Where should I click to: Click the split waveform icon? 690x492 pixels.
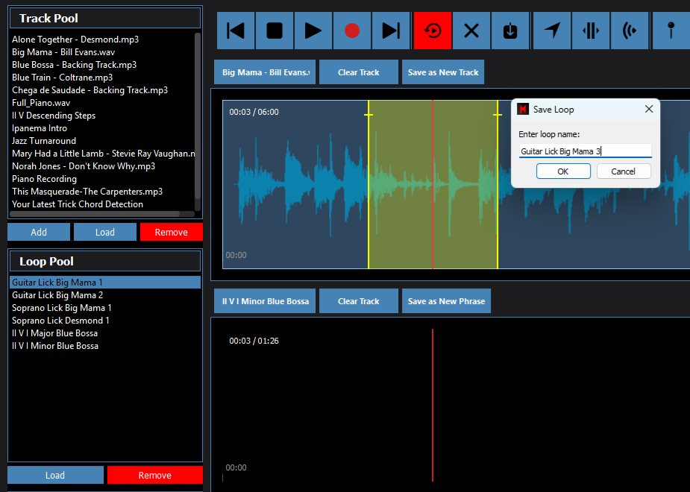click(x=591, y=31)
